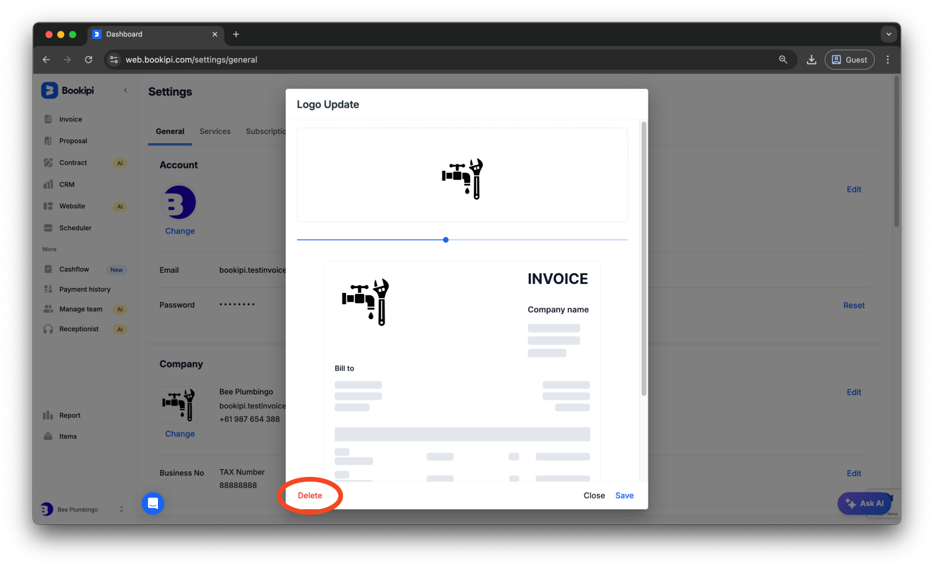Click the logo size slider handle

pos(445,240)
